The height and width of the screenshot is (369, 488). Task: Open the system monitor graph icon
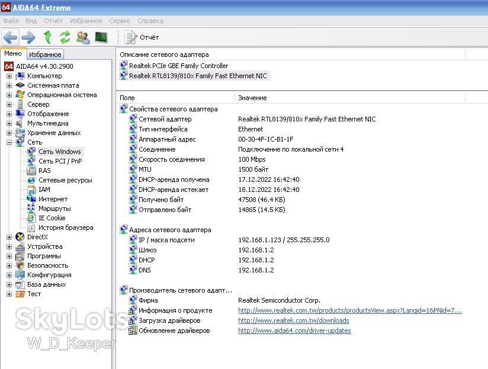tap(101, 37)
